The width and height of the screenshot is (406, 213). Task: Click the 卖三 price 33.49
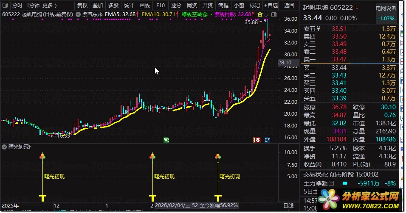[x=339, y=44]
